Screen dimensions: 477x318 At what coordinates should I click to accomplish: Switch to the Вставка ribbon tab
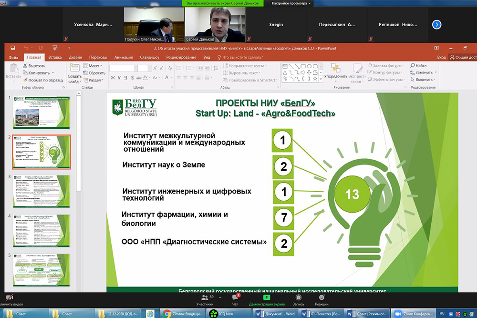[x=55, y=57]
